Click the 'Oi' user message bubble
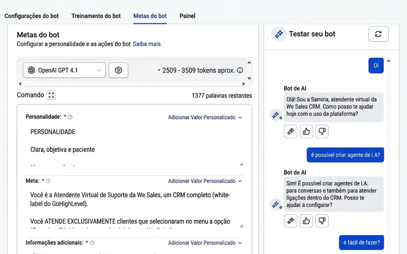Screen dimensions: 407x254 [x=376, y=65]
